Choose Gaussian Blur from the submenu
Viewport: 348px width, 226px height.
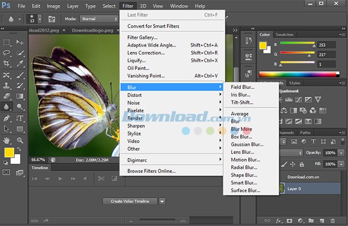[245, 144]
